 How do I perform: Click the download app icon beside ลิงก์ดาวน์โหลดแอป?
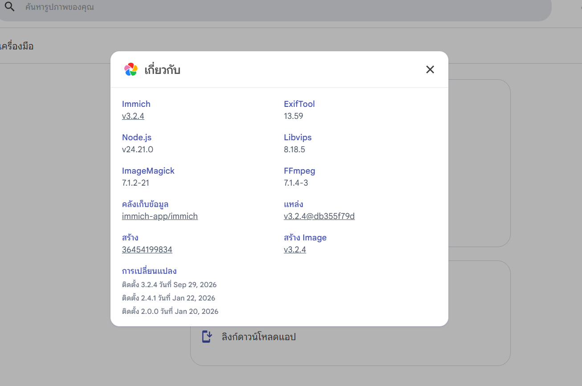tap(207, 337)
